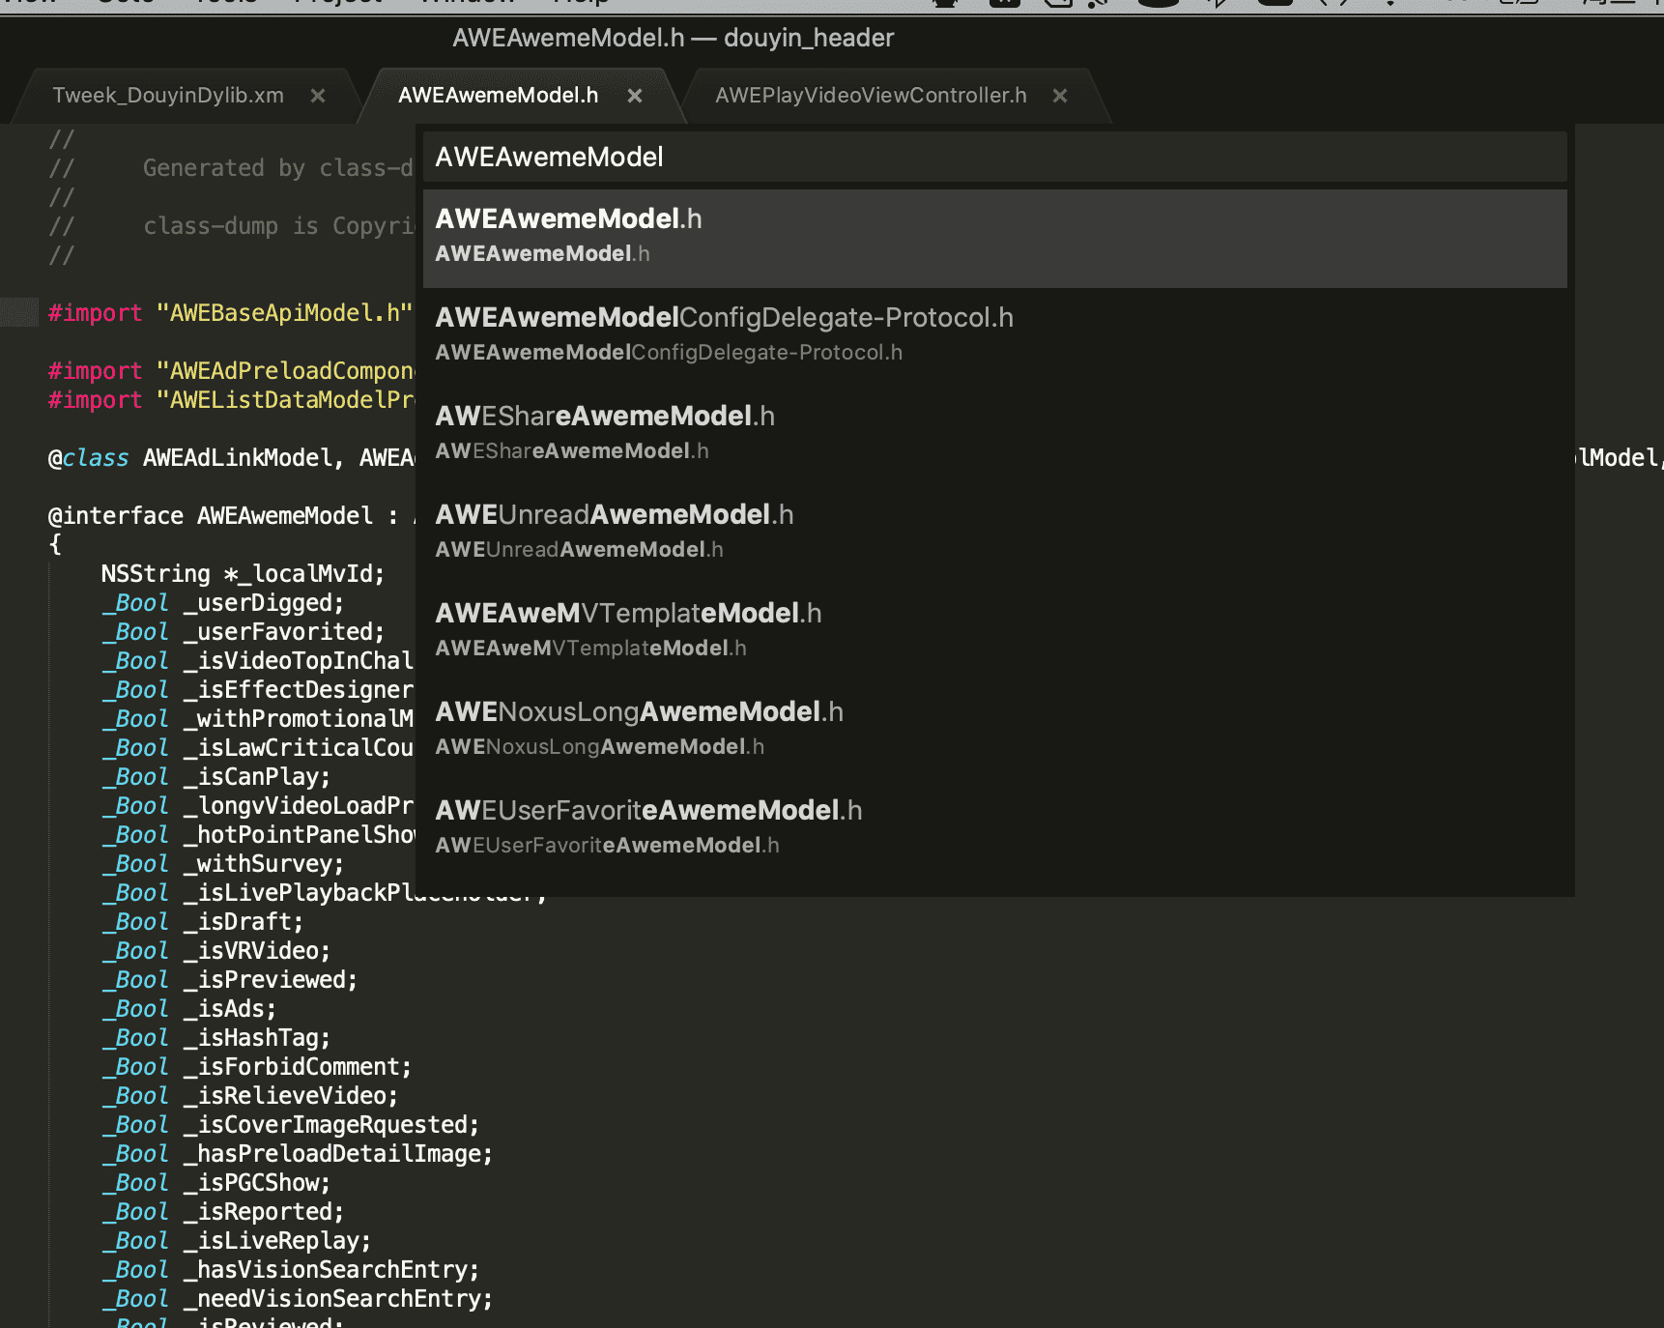The height and width of the screenshot is (1328, 1664).
Task: Click the _userDigged variable line
Action: click(223, 603)
